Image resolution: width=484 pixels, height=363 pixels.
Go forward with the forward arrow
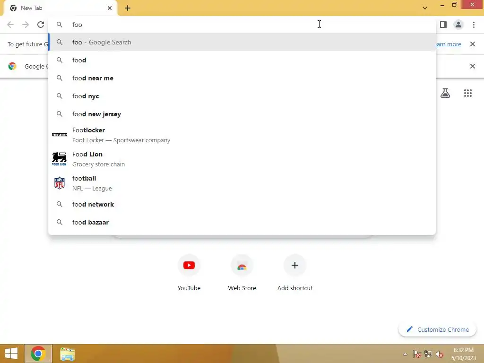(26, 25)
